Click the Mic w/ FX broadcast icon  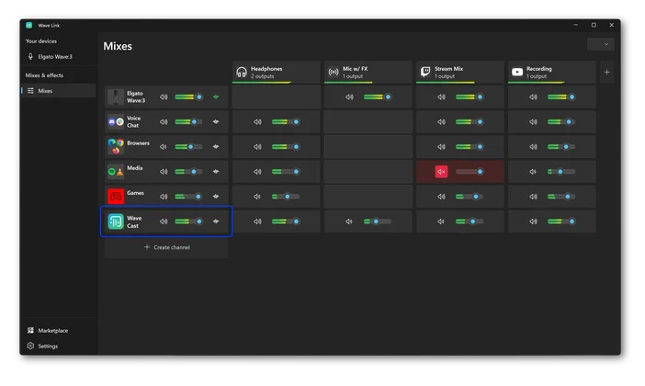[334, 72]
